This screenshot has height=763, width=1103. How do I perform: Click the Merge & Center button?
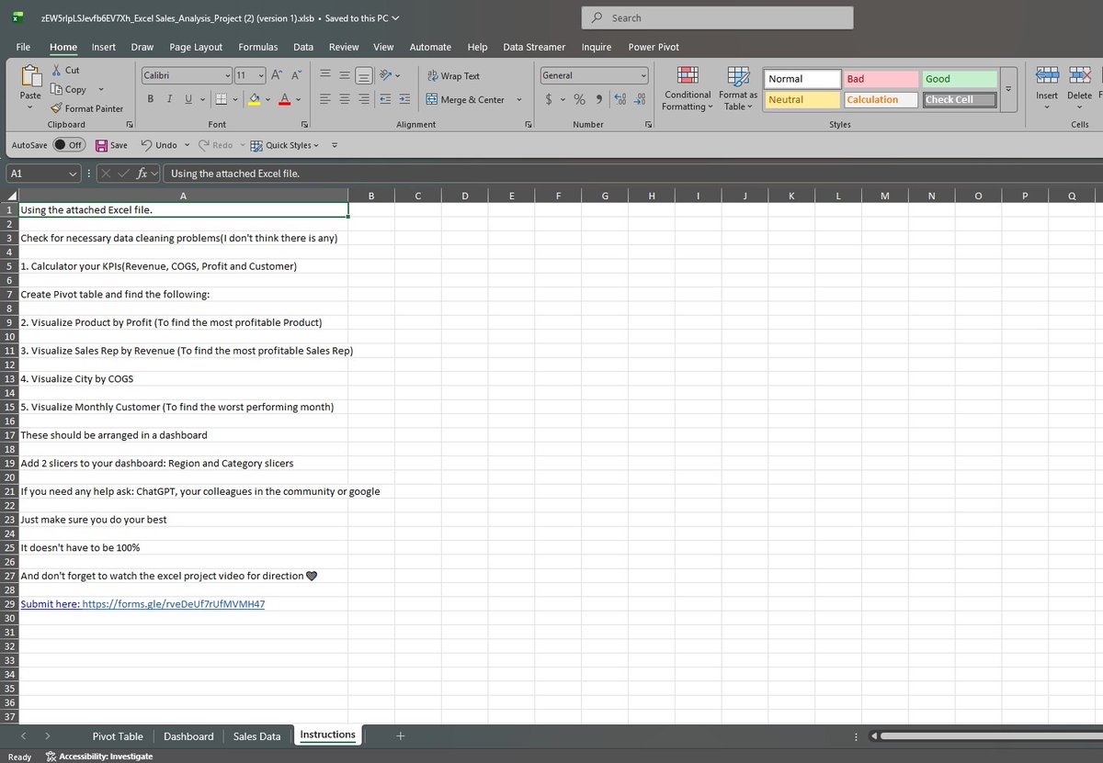466,99
